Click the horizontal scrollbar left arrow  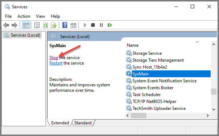(x=127, y=115)
